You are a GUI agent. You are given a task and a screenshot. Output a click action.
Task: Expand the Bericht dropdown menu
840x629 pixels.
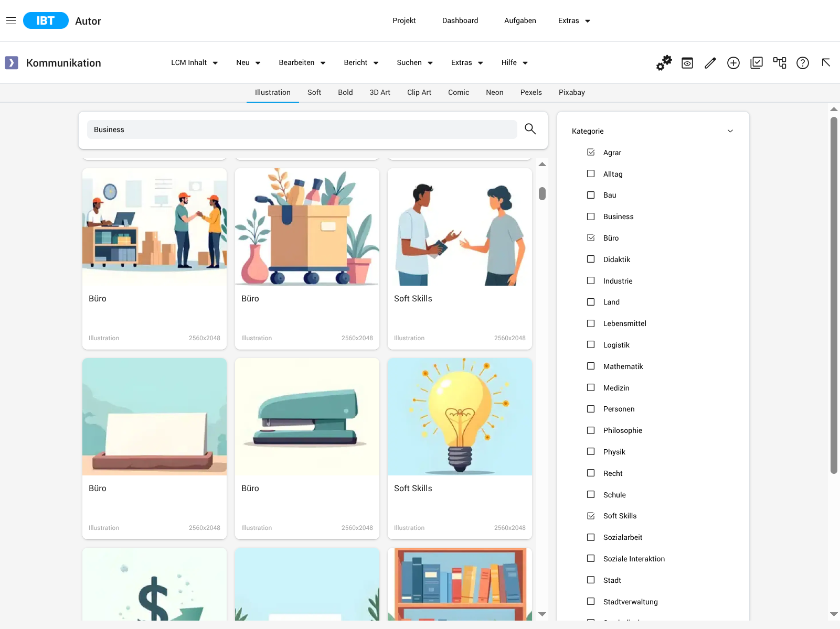361,63
